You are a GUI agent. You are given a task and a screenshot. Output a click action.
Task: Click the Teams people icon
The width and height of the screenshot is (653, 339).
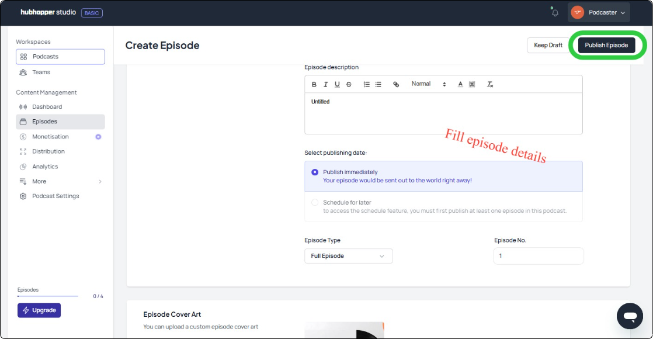[23, 72]
